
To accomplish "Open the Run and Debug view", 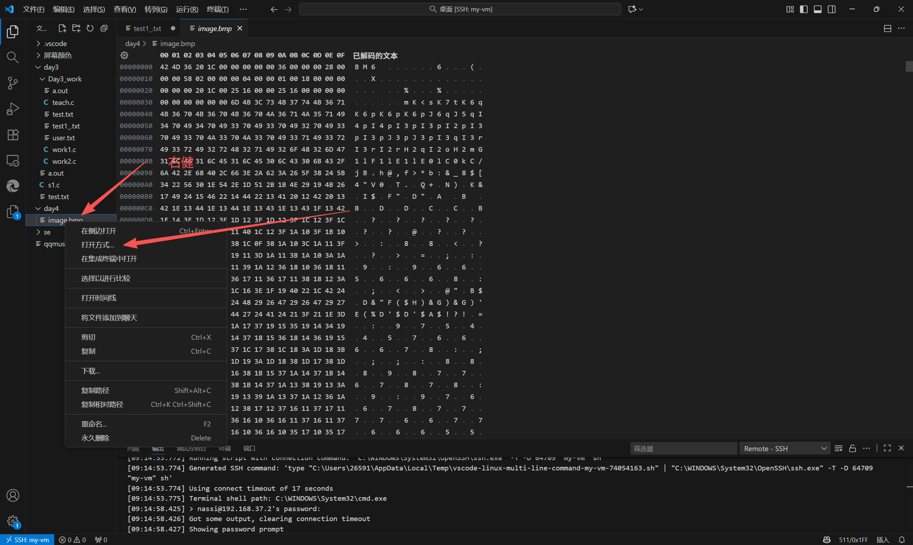I will coord(12,109).
